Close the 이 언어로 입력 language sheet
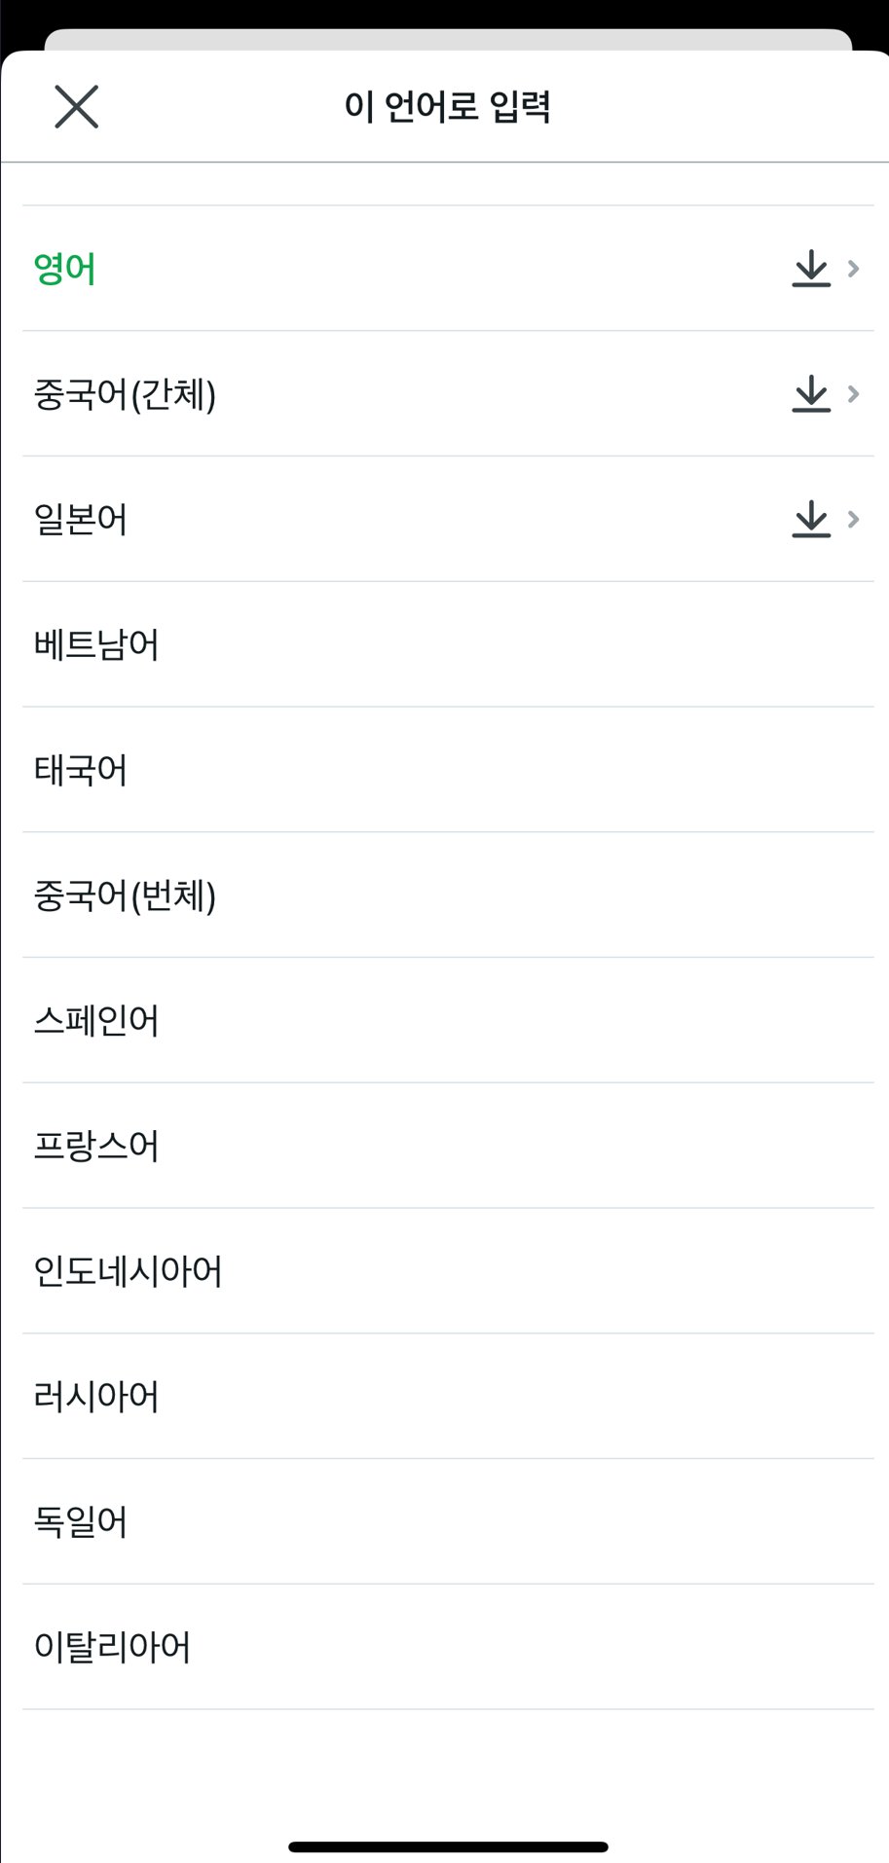The width and height of the screenshot is (889, 1863). [76, 106]
